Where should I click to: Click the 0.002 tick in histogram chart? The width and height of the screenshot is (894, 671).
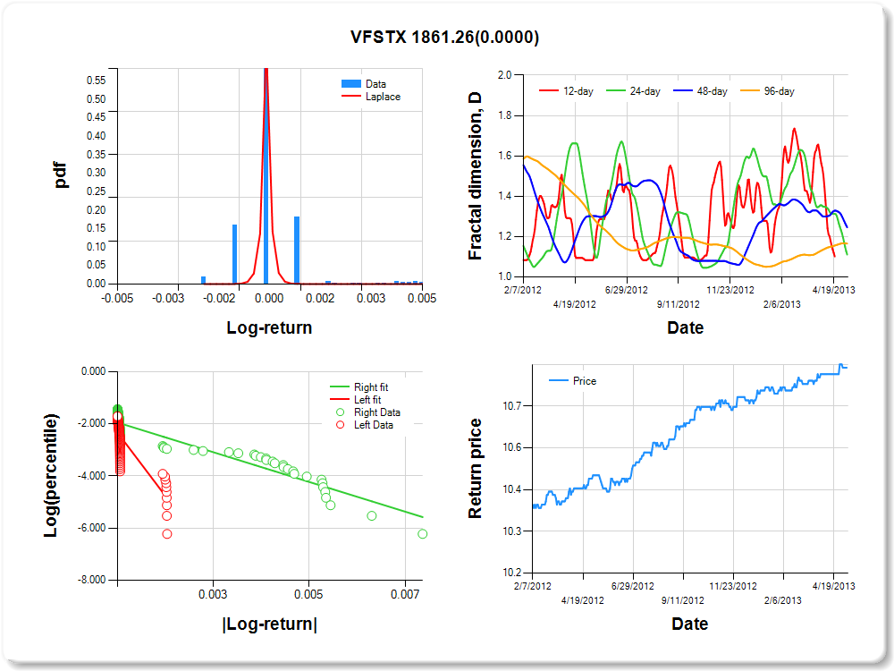(x=320, y=299)
